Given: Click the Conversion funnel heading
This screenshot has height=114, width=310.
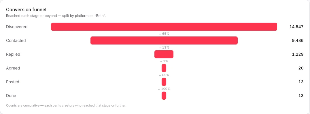Looking at the screenshot, I should click(26, 9).
